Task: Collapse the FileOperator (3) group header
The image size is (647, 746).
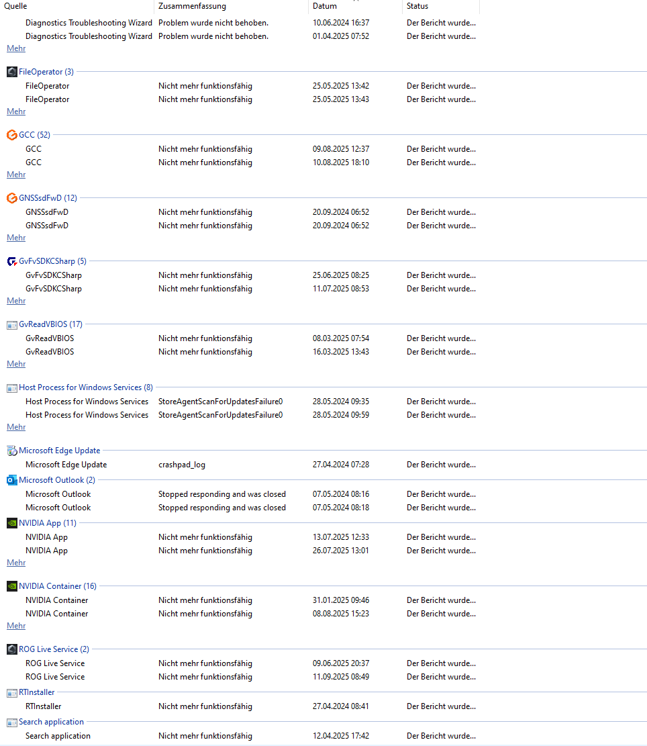Action: 46,72
